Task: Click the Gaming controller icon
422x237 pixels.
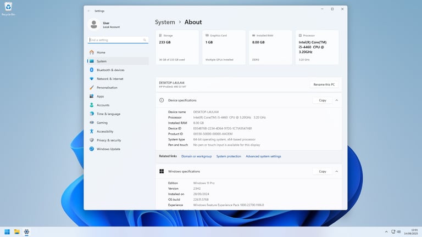Action: 92,122
